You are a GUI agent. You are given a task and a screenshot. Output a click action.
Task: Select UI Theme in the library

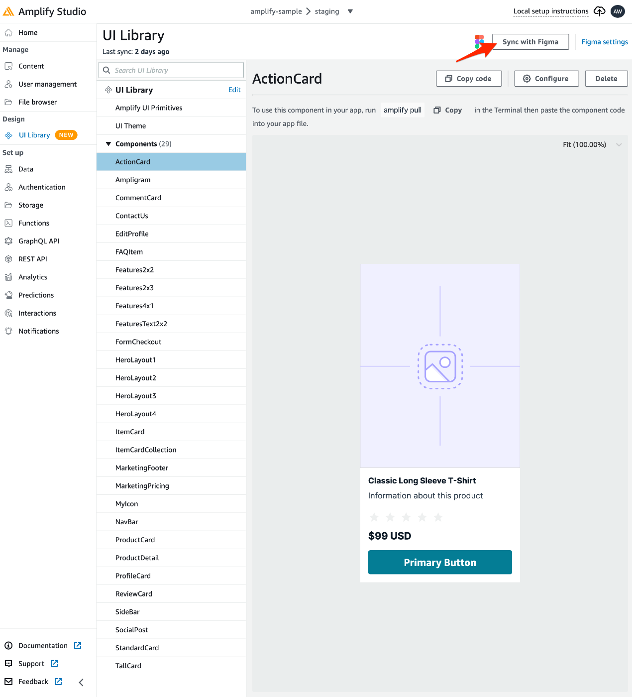[x=171, y=126]
